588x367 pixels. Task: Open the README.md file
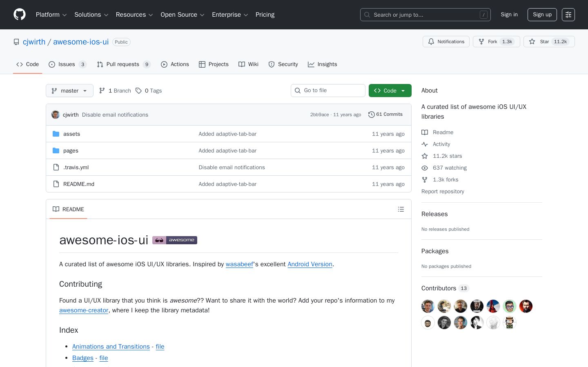coord(79,184)
